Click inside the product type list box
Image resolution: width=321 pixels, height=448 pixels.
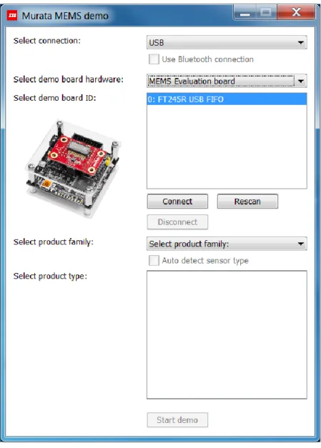pos(227,334)
